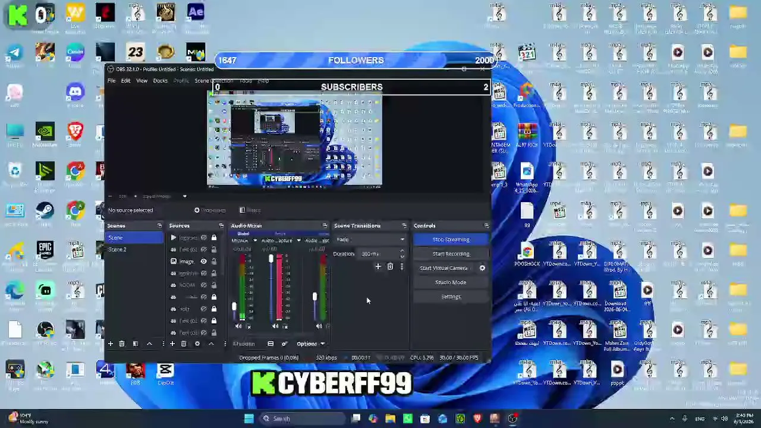Enable Studio Mode in Controls
The height and width of the screenshot is (428, 761).
pyautogui.click(x=451, y=282)
